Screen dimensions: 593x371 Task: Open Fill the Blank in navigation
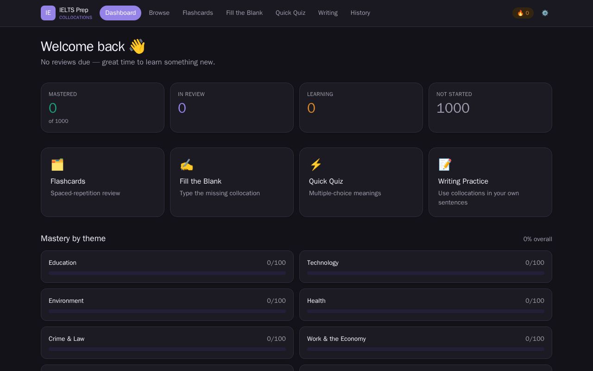coord(244,13)
